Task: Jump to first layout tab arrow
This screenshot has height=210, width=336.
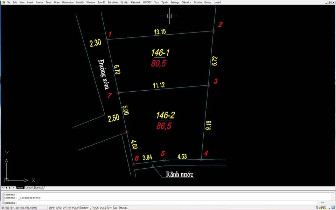Action: pyautogui.click(x=3, y=188)
